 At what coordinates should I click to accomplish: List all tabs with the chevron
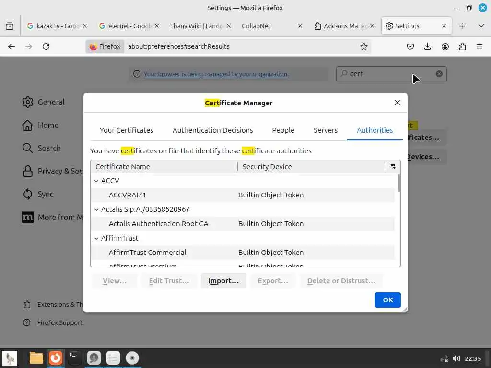click(481, 26)
